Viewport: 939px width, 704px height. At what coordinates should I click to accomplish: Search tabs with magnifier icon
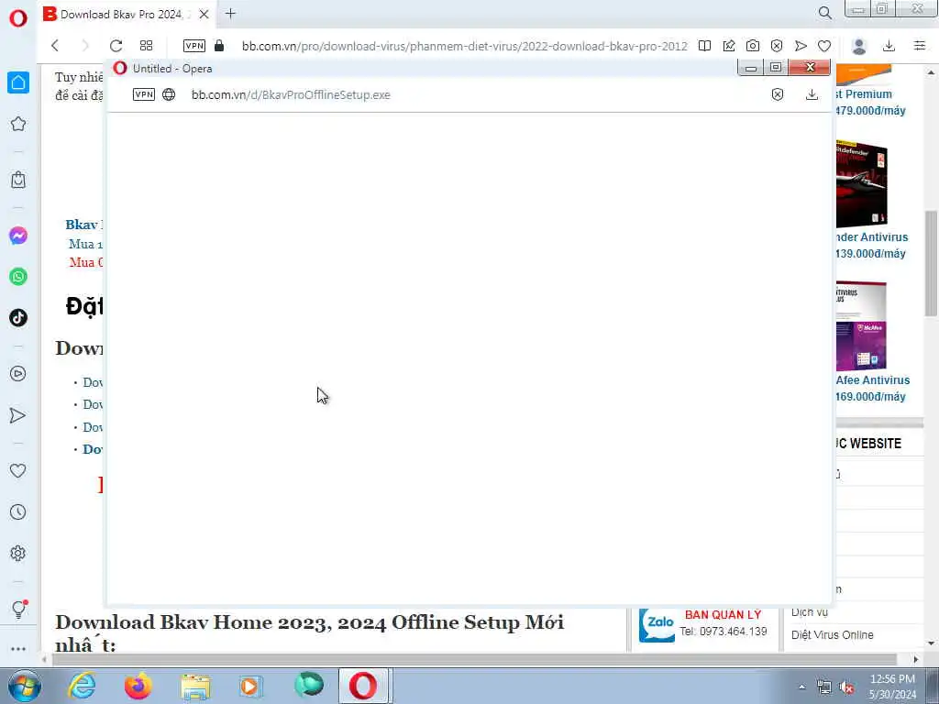coord(824,13)
